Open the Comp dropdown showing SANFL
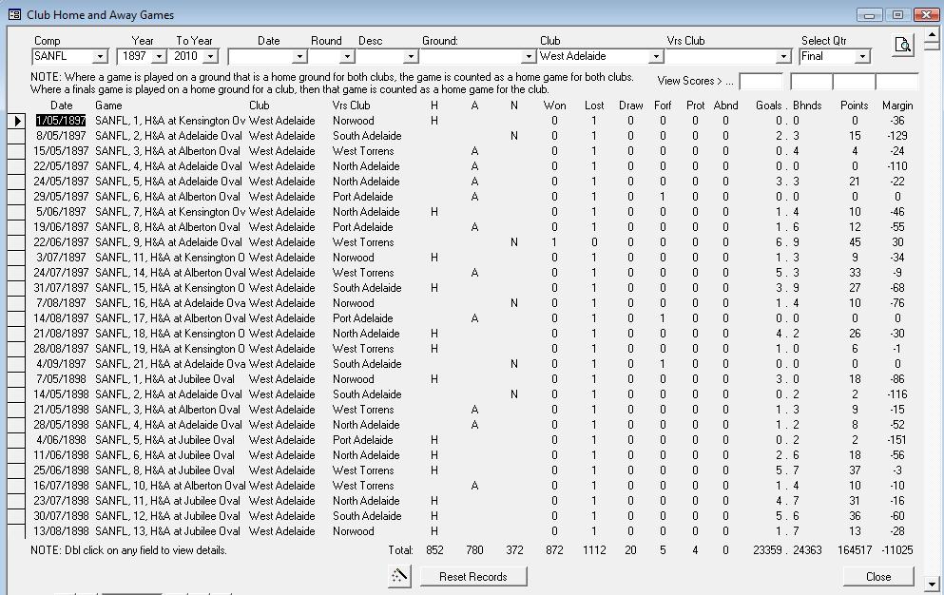Screen dimensions: 944x595 point(100,57)
